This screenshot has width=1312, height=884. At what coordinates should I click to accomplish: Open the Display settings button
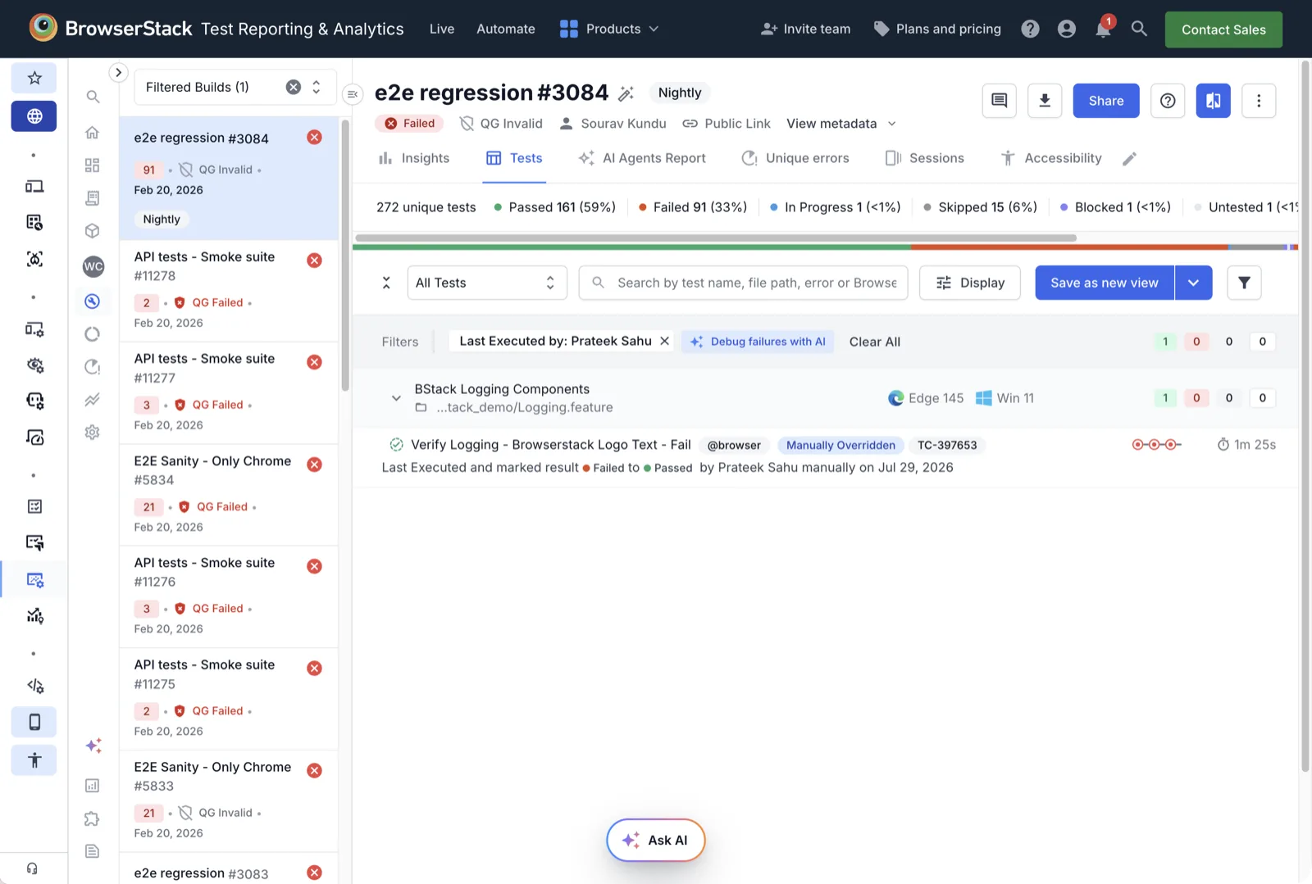pyautogui.click(x=970, y=283)
